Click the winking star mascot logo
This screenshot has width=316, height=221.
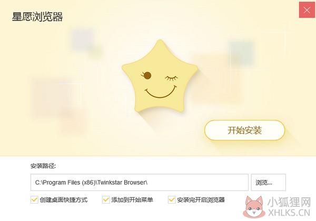(160, 76)
